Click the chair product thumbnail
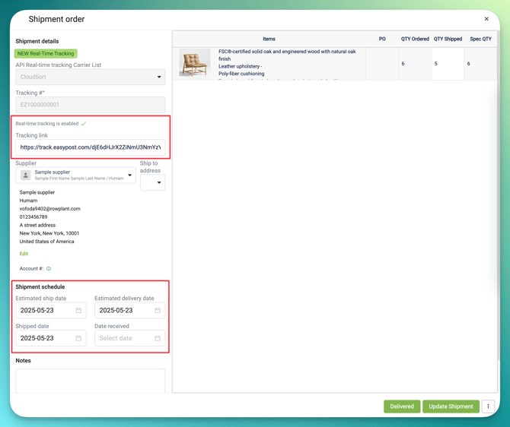510x427 pixels. point(195,63)
